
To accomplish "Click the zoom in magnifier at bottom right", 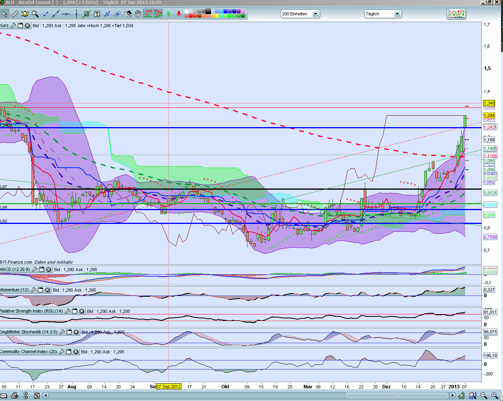I will pos(494,395).
